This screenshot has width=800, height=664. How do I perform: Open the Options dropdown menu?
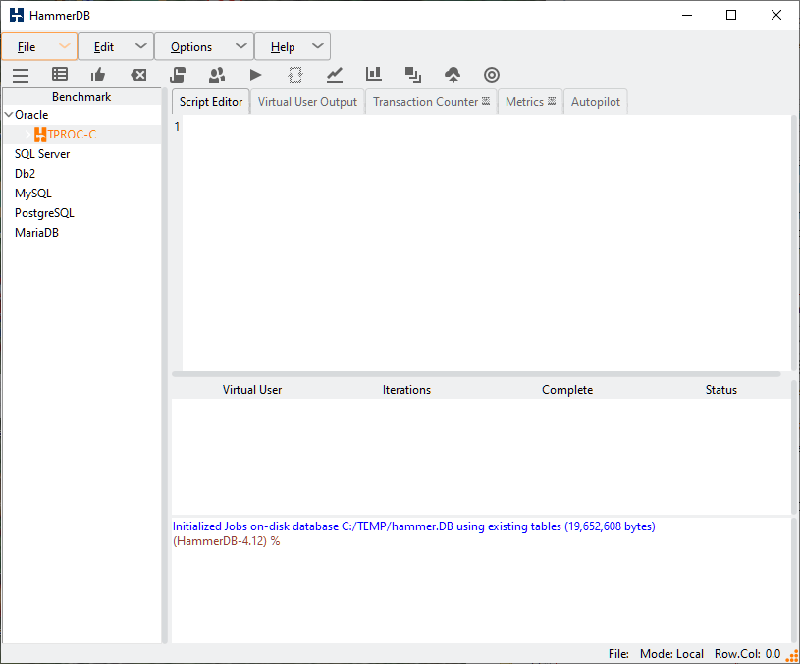point(192,46)
